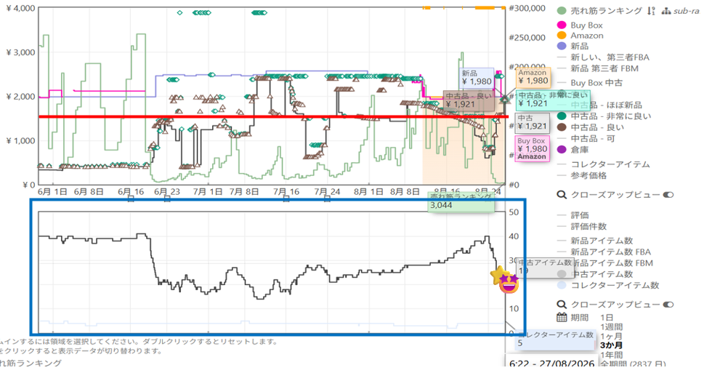Toggle the upper クローズアップビュー switch

tap(668, 195)
